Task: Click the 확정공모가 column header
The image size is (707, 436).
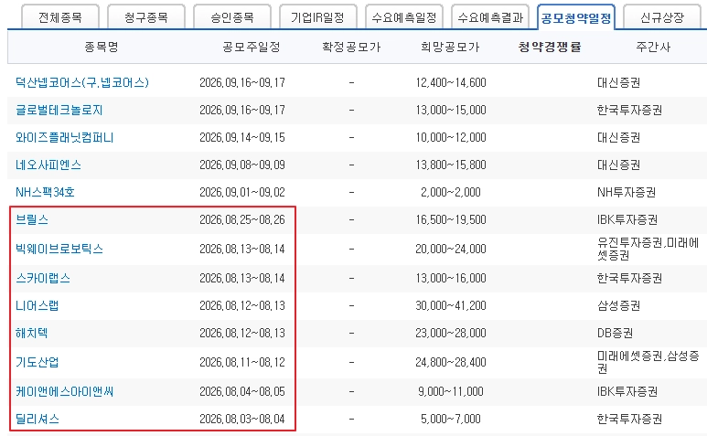Action: click(351, 47)
